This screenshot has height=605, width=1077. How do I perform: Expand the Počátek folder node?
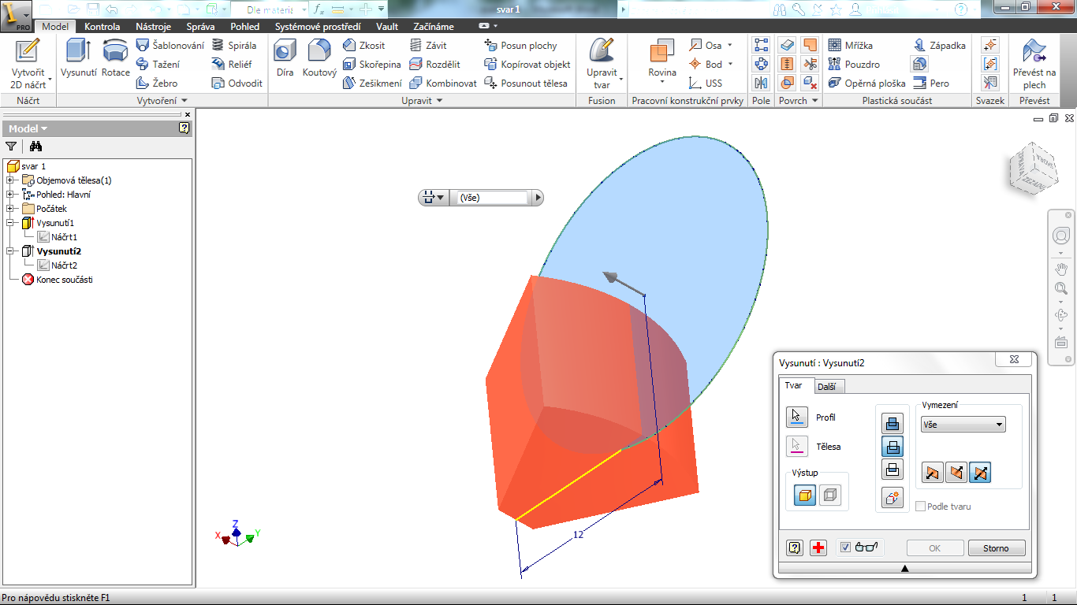click(10, 209)
